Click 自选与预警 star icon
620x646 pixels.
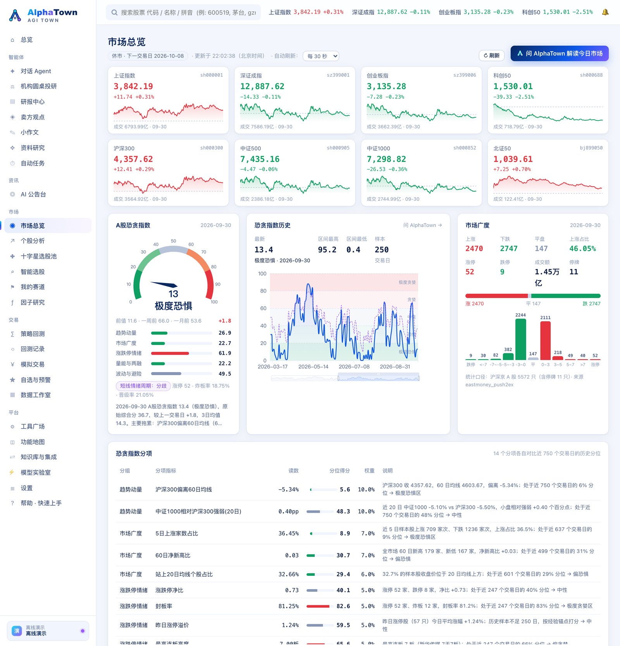tap(12, 380)
